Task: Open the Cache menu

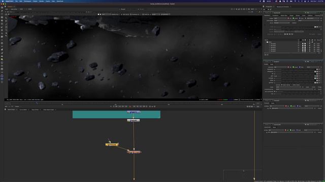Action: 48,1
